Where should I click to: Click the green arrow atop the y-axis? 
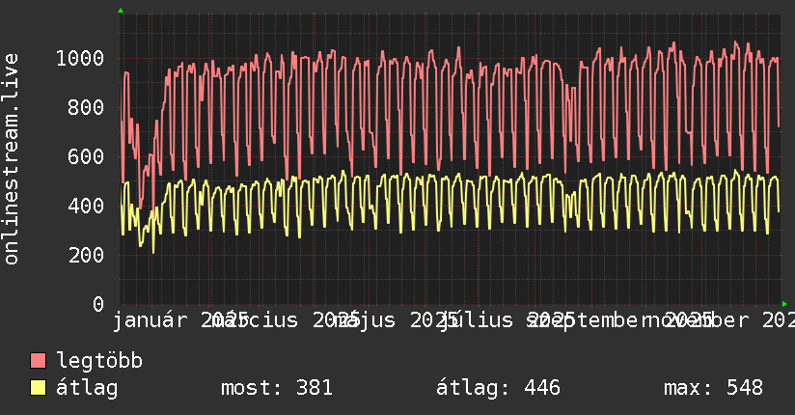[121, 11]
